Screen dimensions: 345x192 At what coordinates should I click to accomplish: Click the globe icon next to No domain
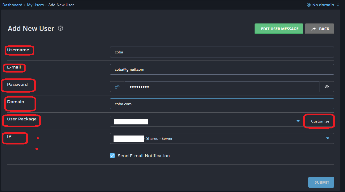[x=309, y=5]
